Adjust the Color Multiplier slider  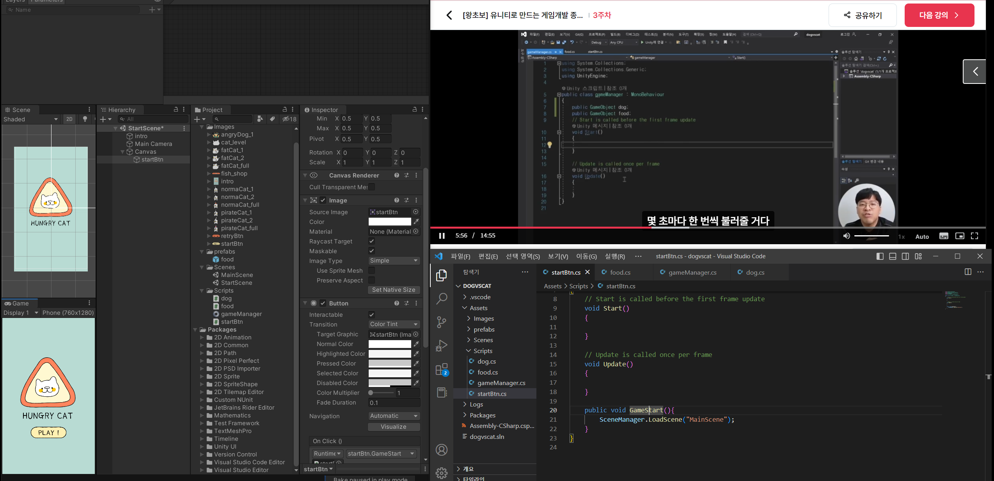(381, 393)
